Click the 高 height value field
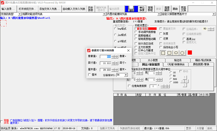 152,80
